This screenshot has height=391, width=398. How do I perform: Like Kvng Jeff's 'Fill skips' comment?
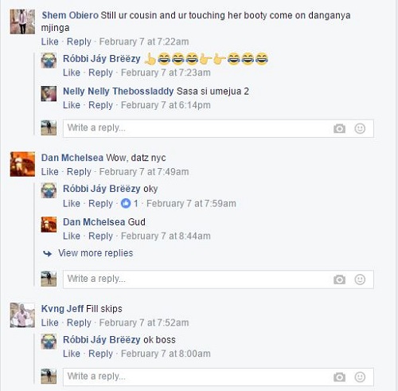tap(49, 323)
